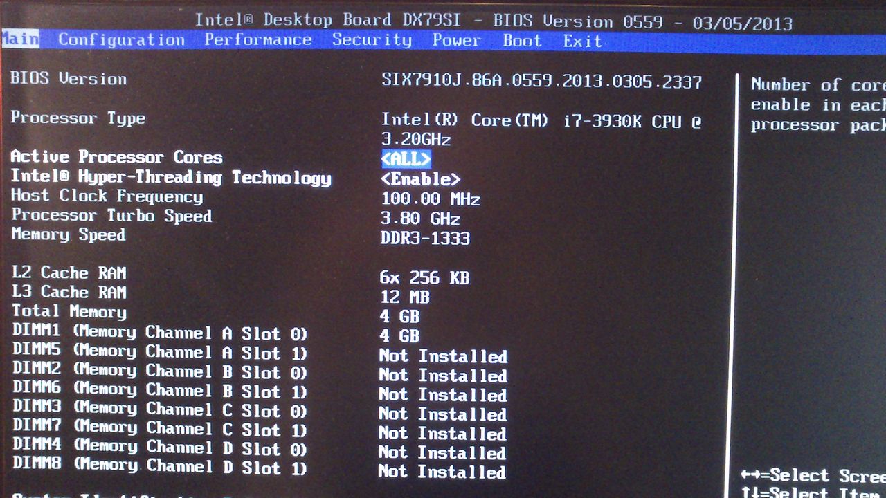Click DIMM5 Not Installed status
Screen dimensions: 886x498
[444, 356]
